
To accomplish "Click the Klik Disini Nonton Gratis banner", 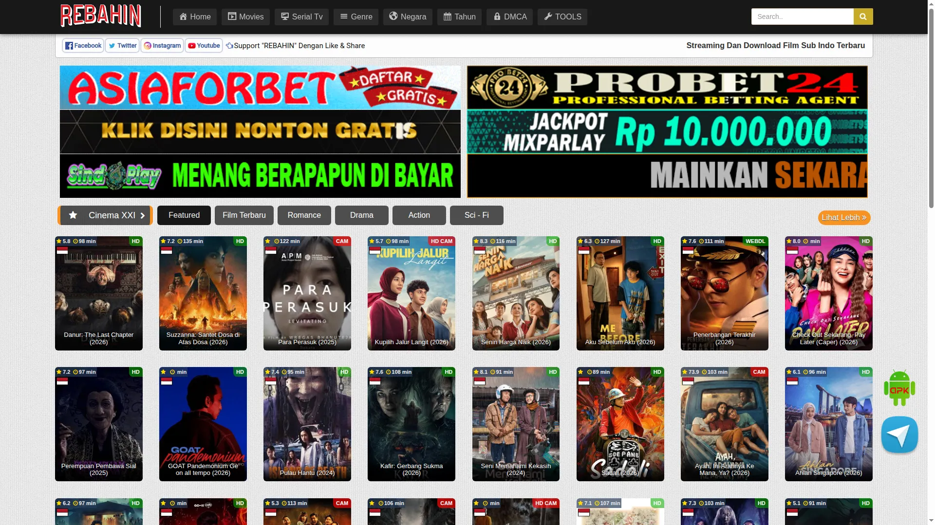I will click(x=260, y=132).
